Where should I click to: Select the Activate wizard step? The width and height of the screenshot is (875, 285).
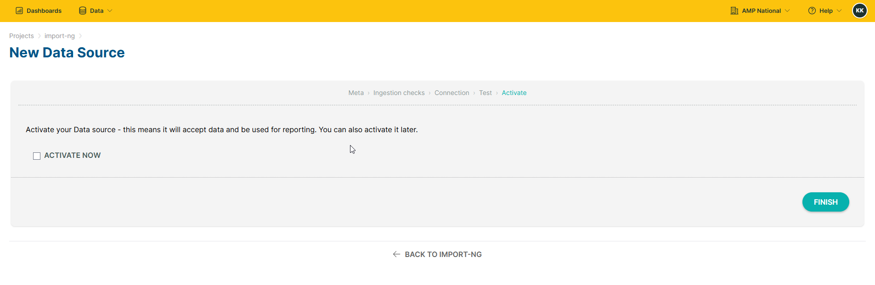pos(514,93)
